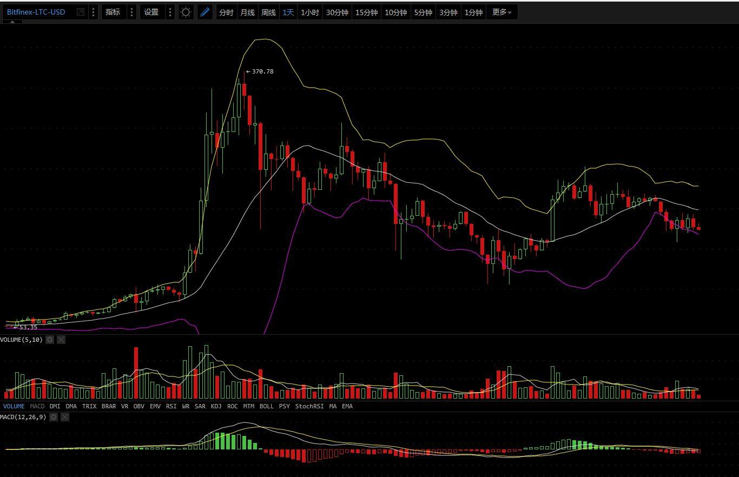Select the BRAR indicator tab
The height and width of the screenshot is (477, 739).
tap(109, 406)
